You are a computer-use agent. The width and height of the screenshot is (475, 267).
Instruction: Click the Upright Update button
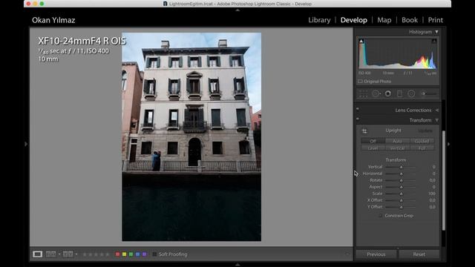tap(425, 131)
